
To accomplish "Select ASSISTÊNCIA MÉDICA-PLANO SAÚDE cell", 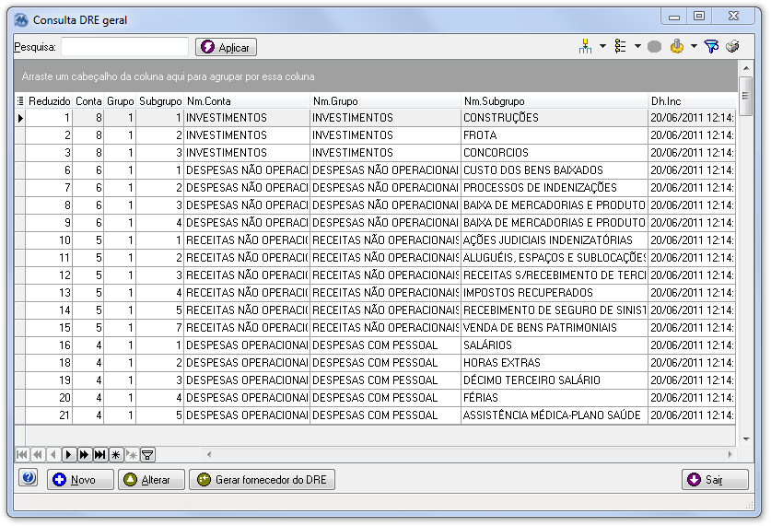I will (555, 415).
